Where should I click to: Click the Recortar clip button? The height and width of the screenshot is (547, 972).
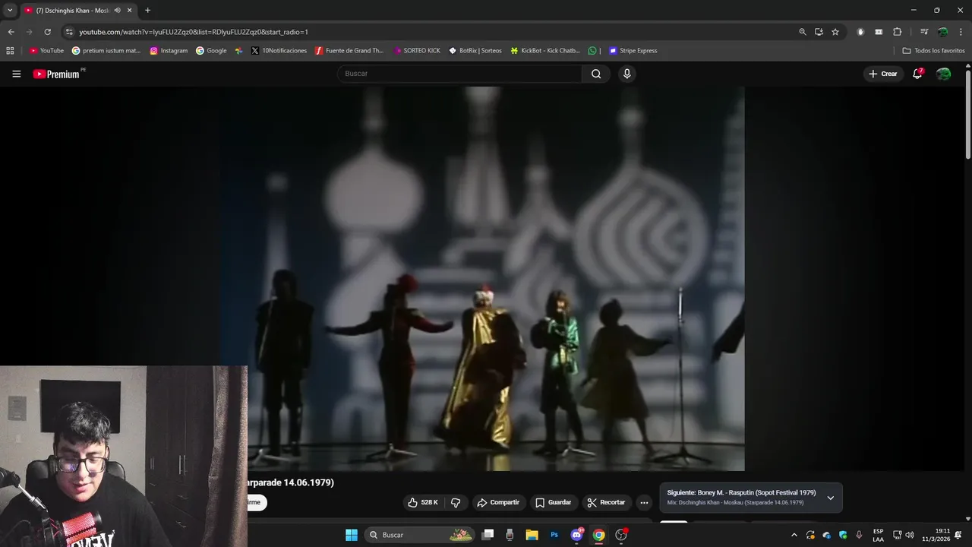click(x=607, y=502)
